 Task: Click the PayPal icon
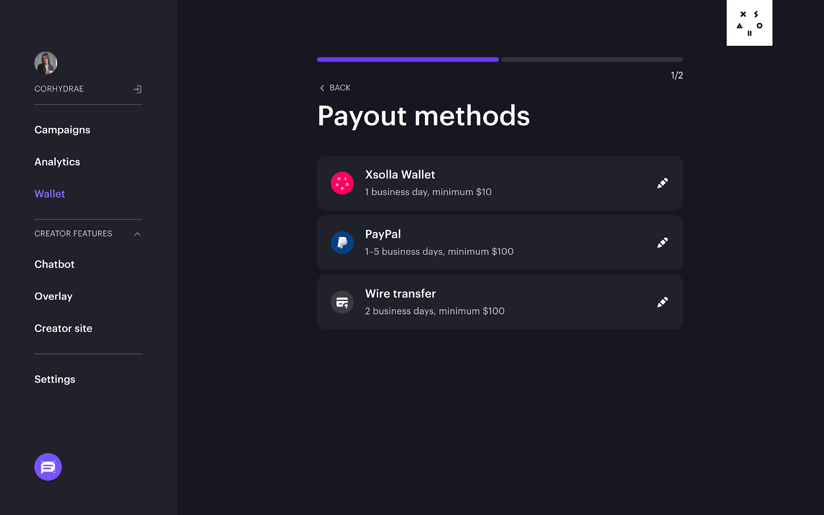coord(341,242)
